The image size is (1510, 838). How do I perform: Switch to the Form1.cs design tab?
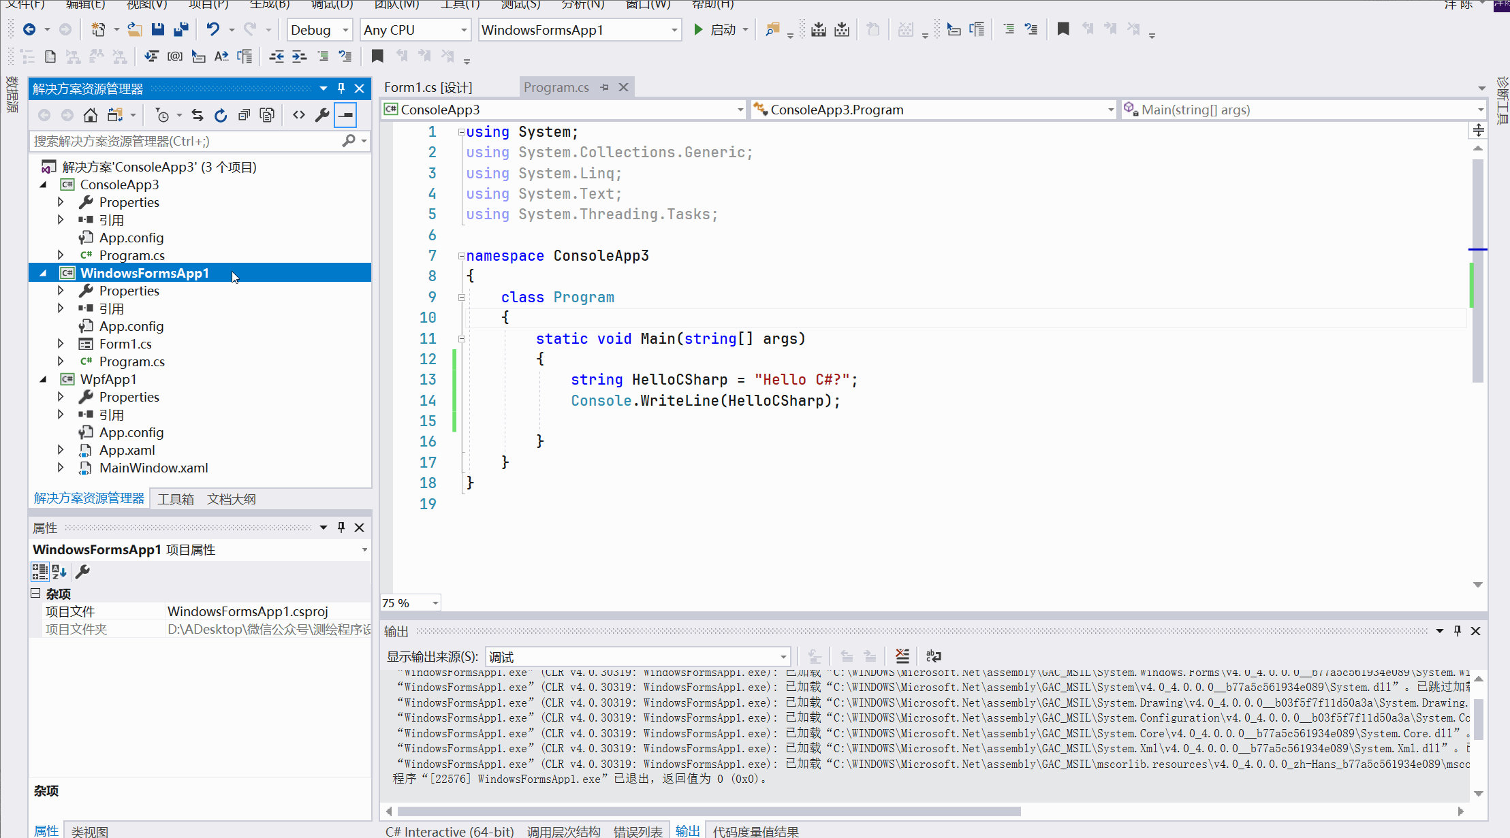point(428,87)
